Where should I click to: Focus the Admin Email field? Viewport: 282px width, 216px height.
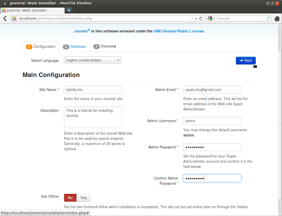coord(212,90)
